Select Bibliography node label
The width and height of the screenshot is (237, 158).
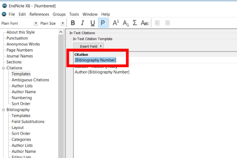click(x=18, y=110)
